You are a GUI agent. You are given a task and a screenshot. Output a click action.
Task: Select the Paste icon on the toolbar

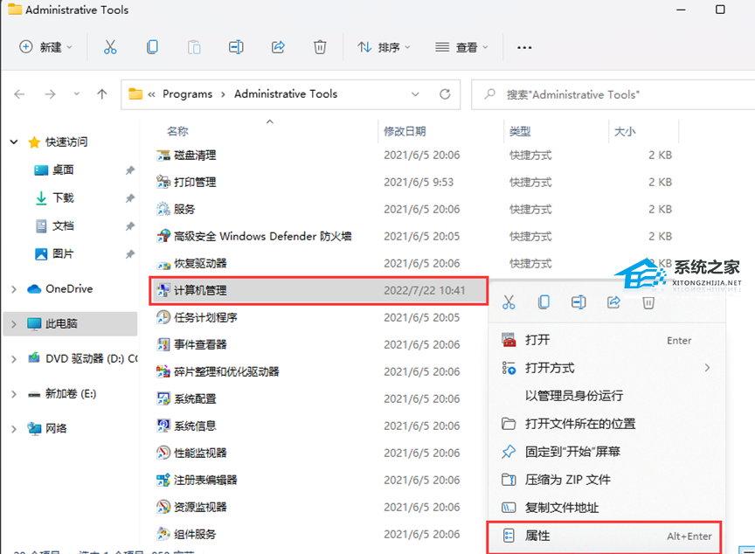point(194,46)
